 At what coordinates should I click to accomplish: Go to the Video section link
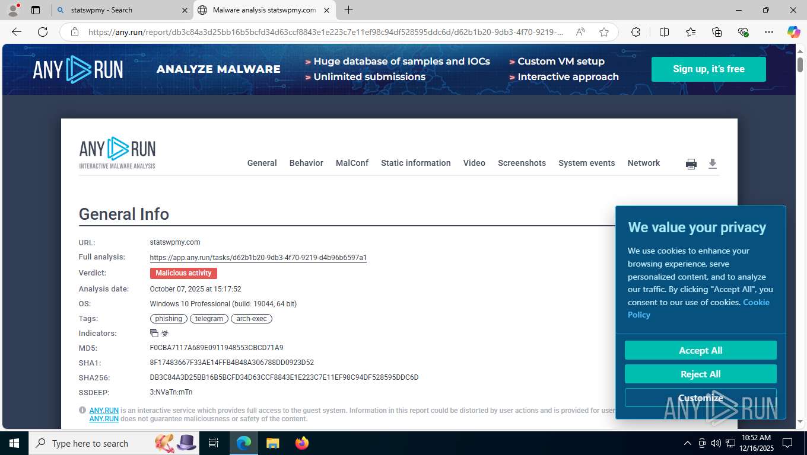[474, 163]
